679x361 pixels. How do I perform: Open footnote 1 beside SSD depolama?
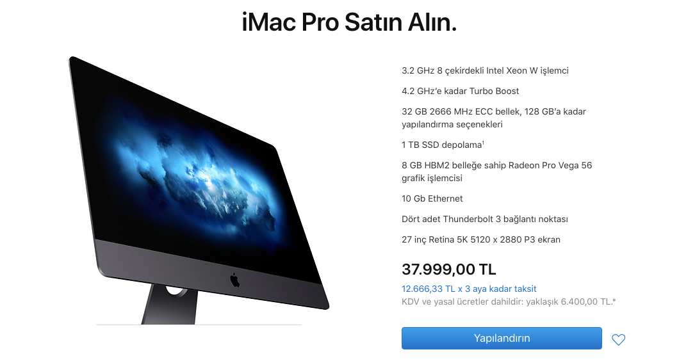483,142
